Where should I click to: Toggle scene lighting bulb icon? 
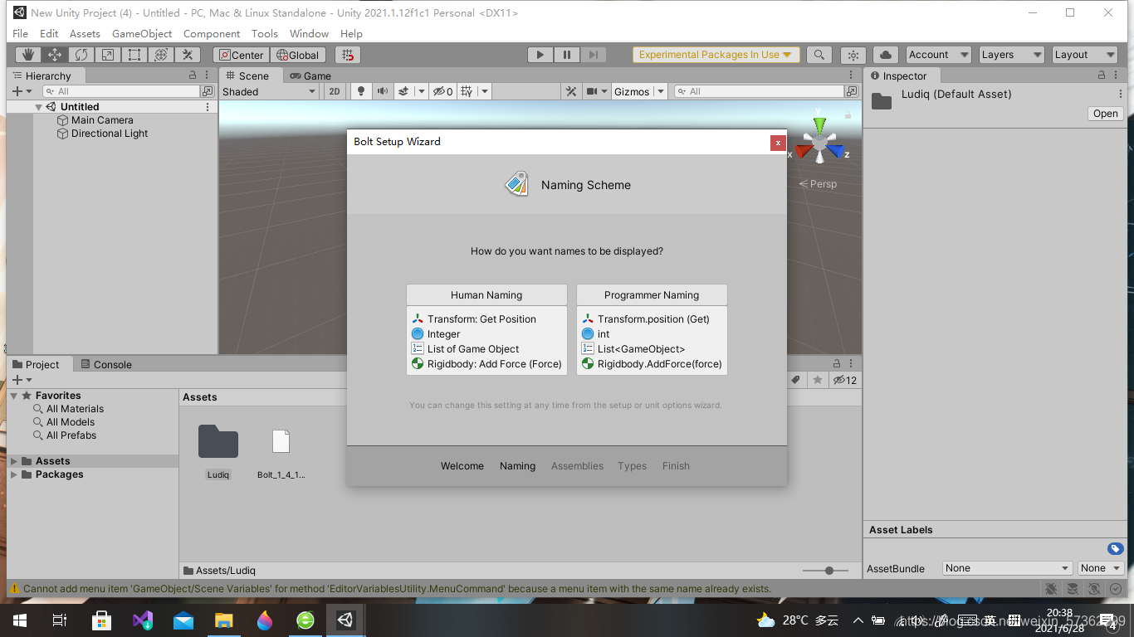click(x=361, y=91)
